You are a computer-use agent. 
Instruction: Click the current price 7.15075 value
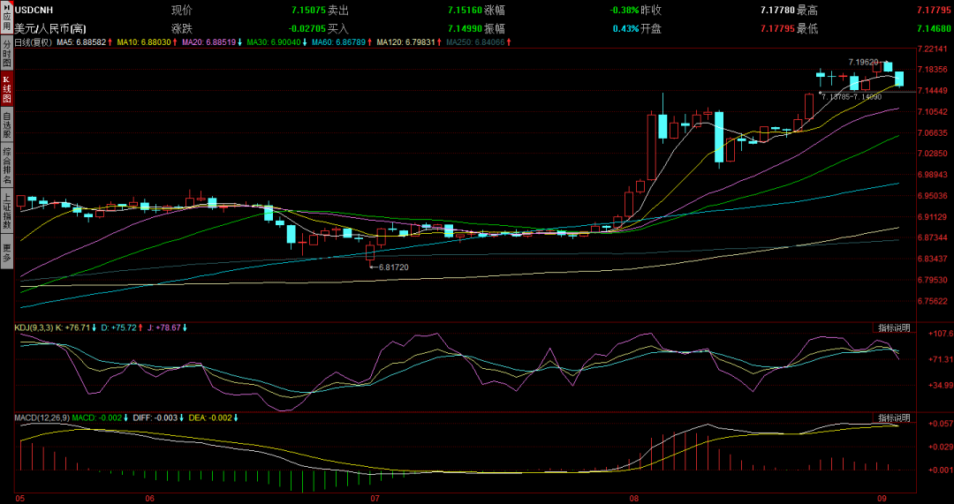tap(308, 11)
